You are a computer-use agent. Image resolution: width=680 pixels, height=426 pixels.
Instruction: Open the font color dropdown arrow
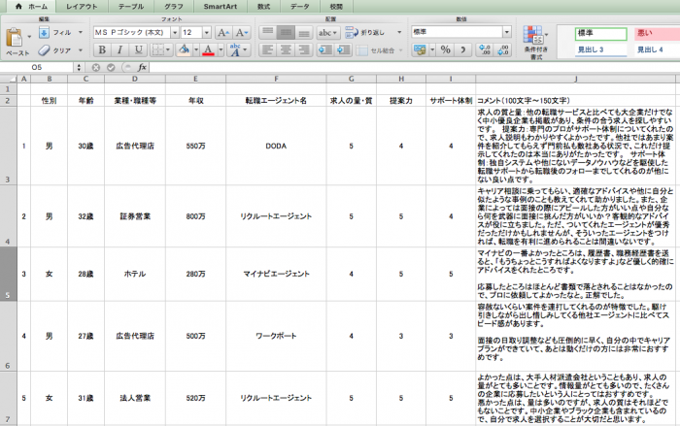coord(221,49)
